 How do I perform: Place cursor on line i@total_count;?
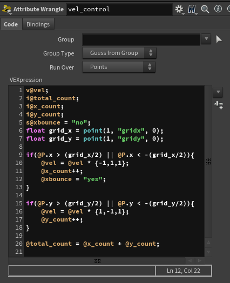52,98
